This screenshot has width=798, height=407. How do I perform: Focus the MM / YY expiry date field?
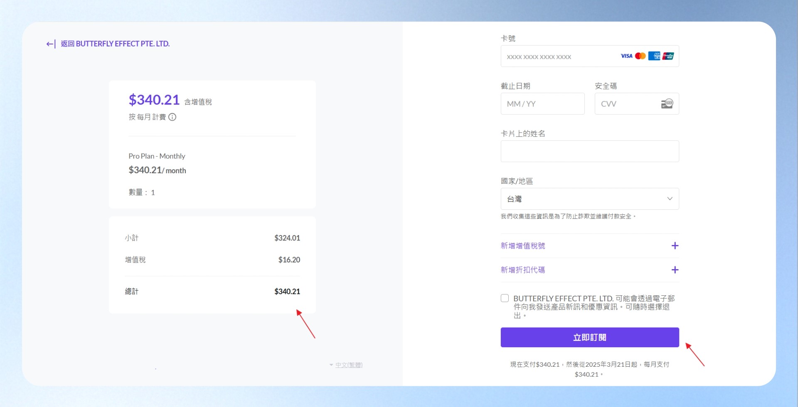tap(542, 104)
